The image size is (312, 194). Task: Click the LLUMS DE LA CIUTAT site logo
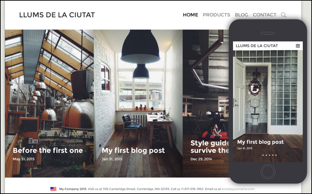[x=57, y=15]
